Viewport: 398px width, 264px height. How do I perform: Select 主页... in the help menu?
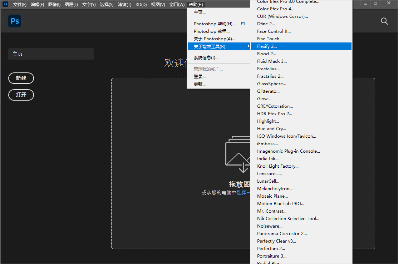tap(218, 12)
